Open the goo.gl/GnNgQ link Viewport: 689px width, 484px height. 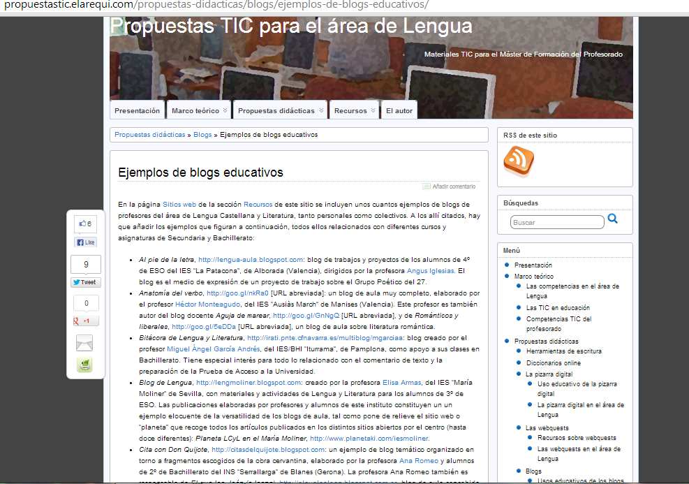[306, 316]
